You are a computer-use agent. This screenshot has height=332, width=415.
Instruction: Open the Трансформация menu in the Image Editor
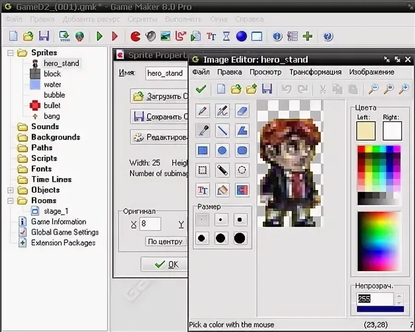pyautogui.click(x=315, y=72)
